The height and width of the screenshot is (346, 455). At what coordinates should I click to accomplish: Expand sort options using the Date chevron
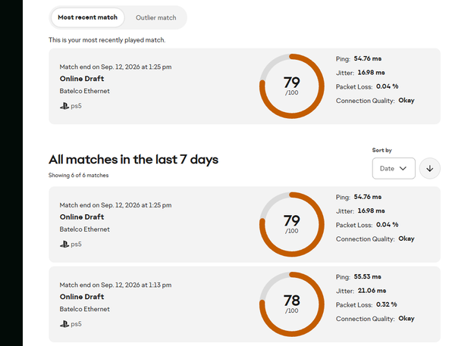click(x=403, y=168)
